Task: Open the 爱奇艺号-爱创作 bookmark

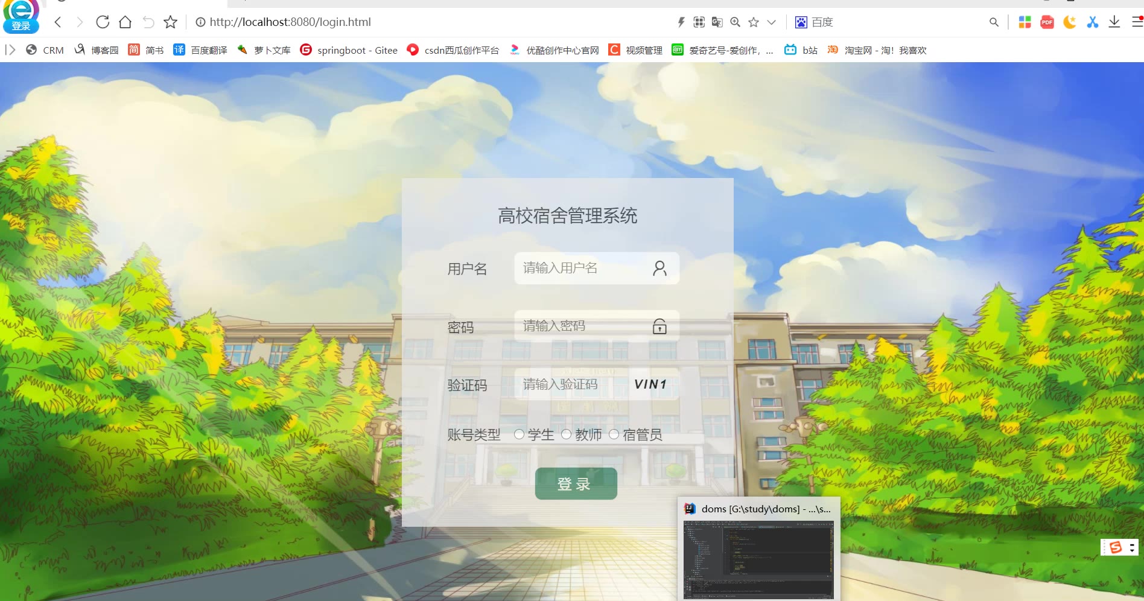Action: click(x=722, y=50)
